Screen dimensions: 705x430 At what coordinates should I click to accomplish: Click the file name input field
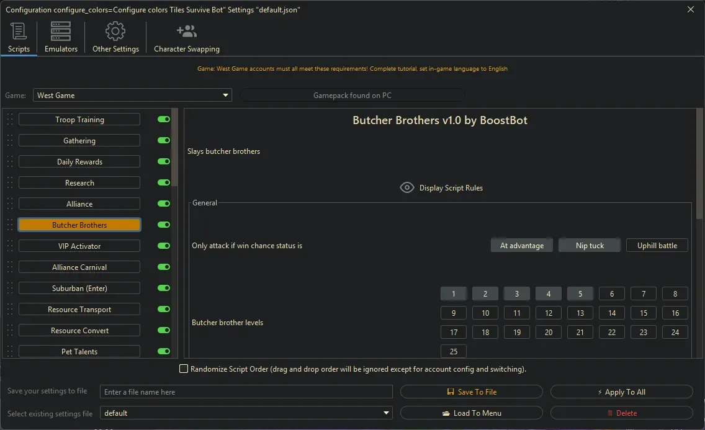tap(245, 391)
